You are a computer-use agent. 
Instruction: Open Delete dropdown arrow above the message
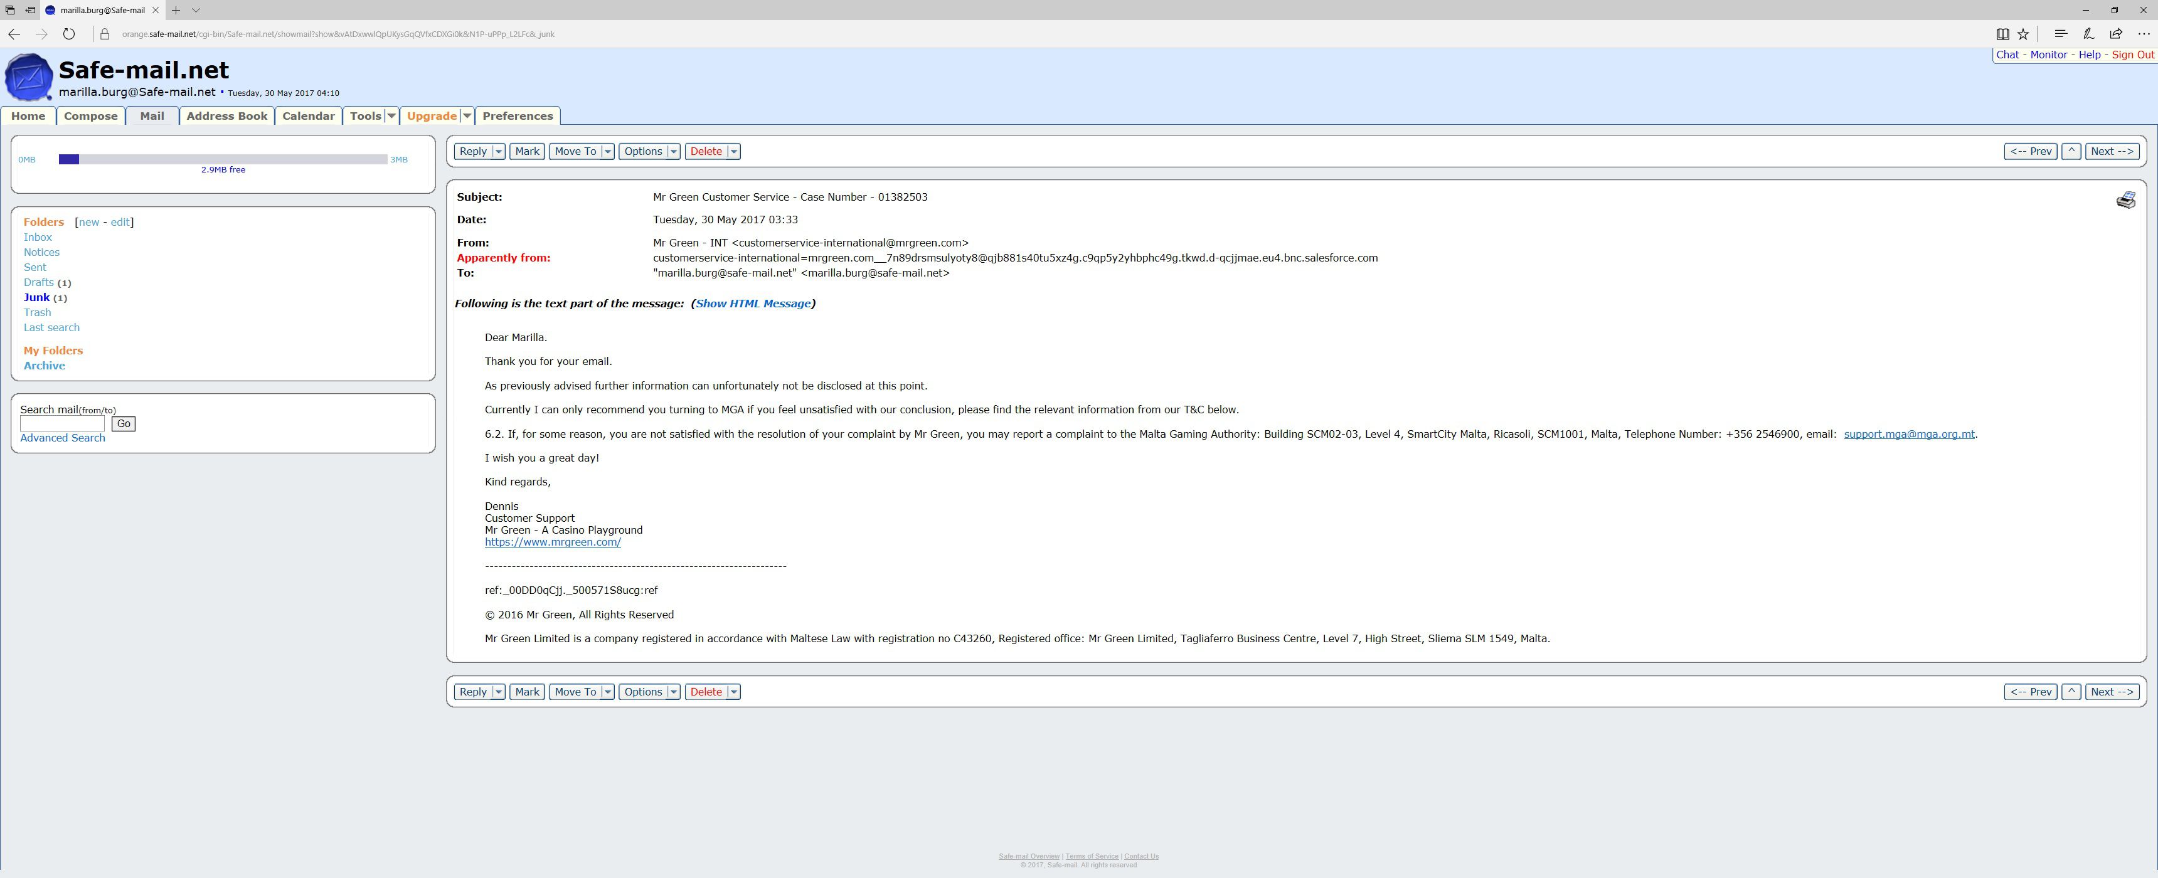(734, 152)
